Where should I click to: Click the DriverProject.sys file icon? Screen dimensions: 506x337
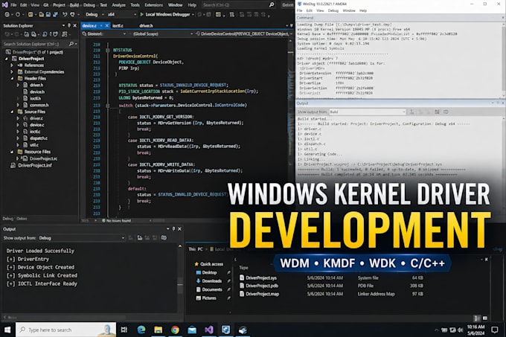(x=242, y=277)
